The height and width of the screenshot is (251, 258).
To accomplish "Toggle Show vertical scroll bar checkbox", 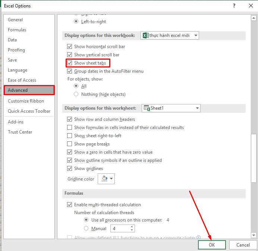I will [70, 55].
